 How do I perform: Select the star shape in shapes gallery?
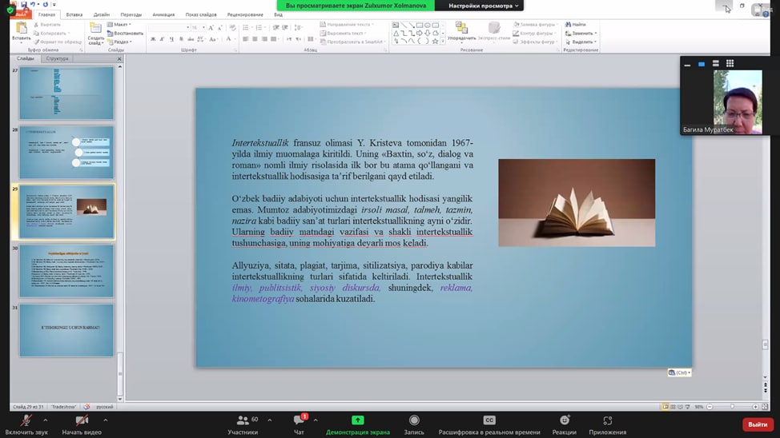[436, 42]
